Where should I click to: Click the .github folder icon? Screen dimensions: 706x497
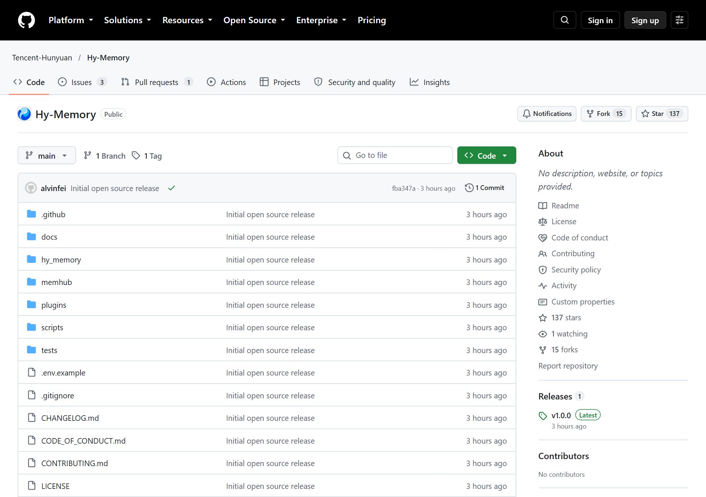(x=32, y=214)
